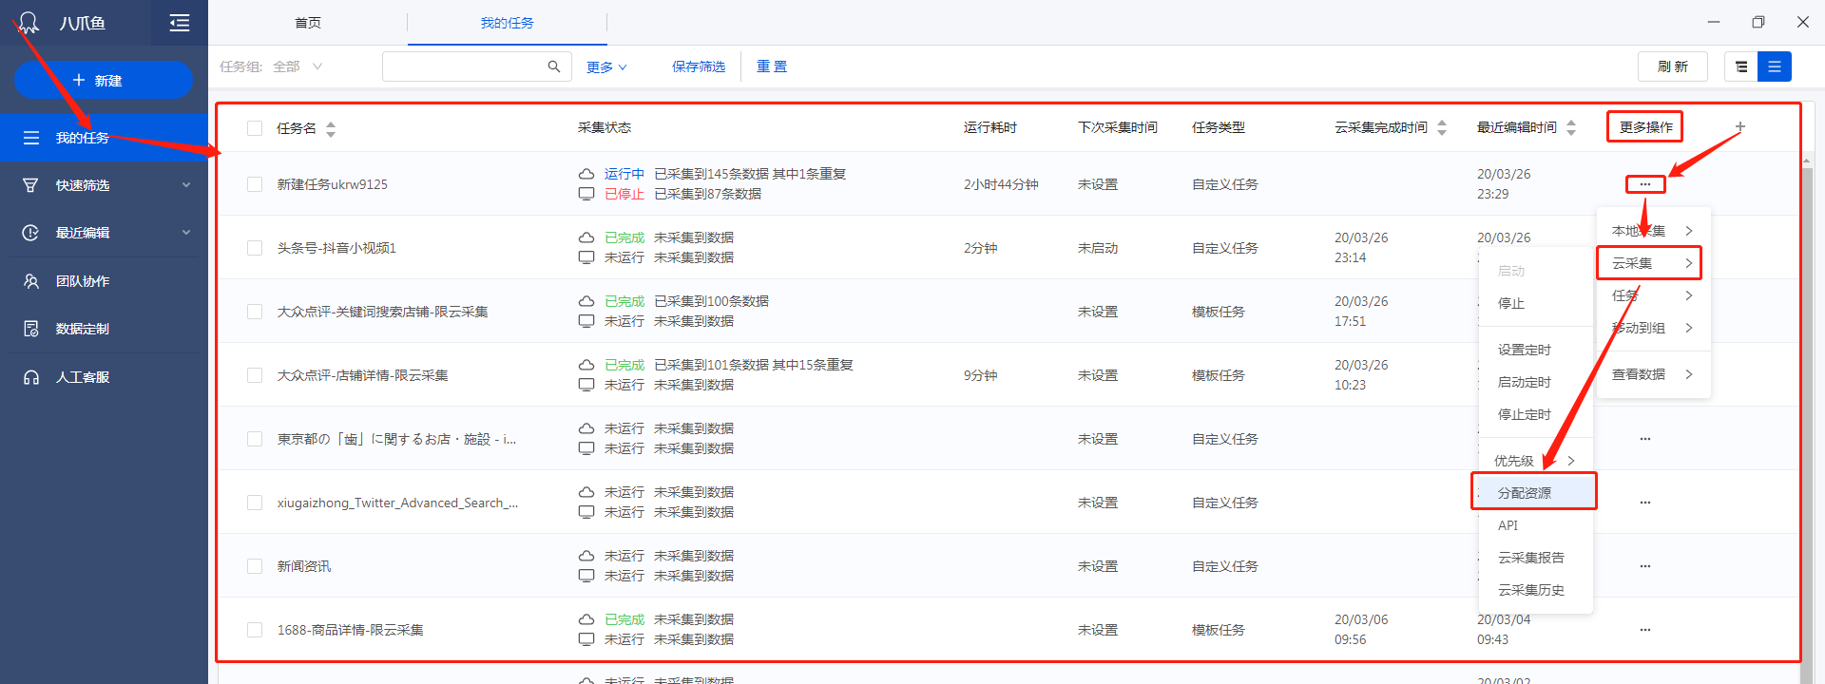The image size is (1825, 684).
Task: Click the 团队协作 people icon
Action: point(30,281)
